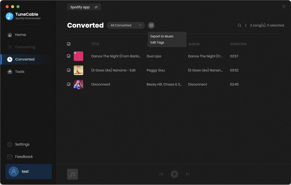Toggle the select-all checkbox in header

[x=69, y=44]
